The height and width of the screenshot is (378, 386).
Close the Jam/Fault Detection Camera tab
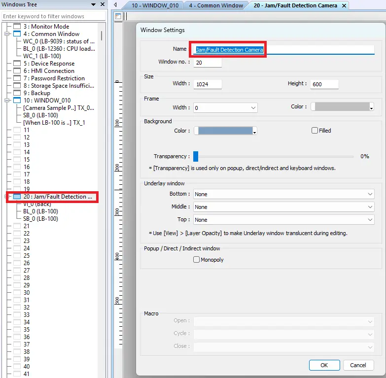(344, 5)
